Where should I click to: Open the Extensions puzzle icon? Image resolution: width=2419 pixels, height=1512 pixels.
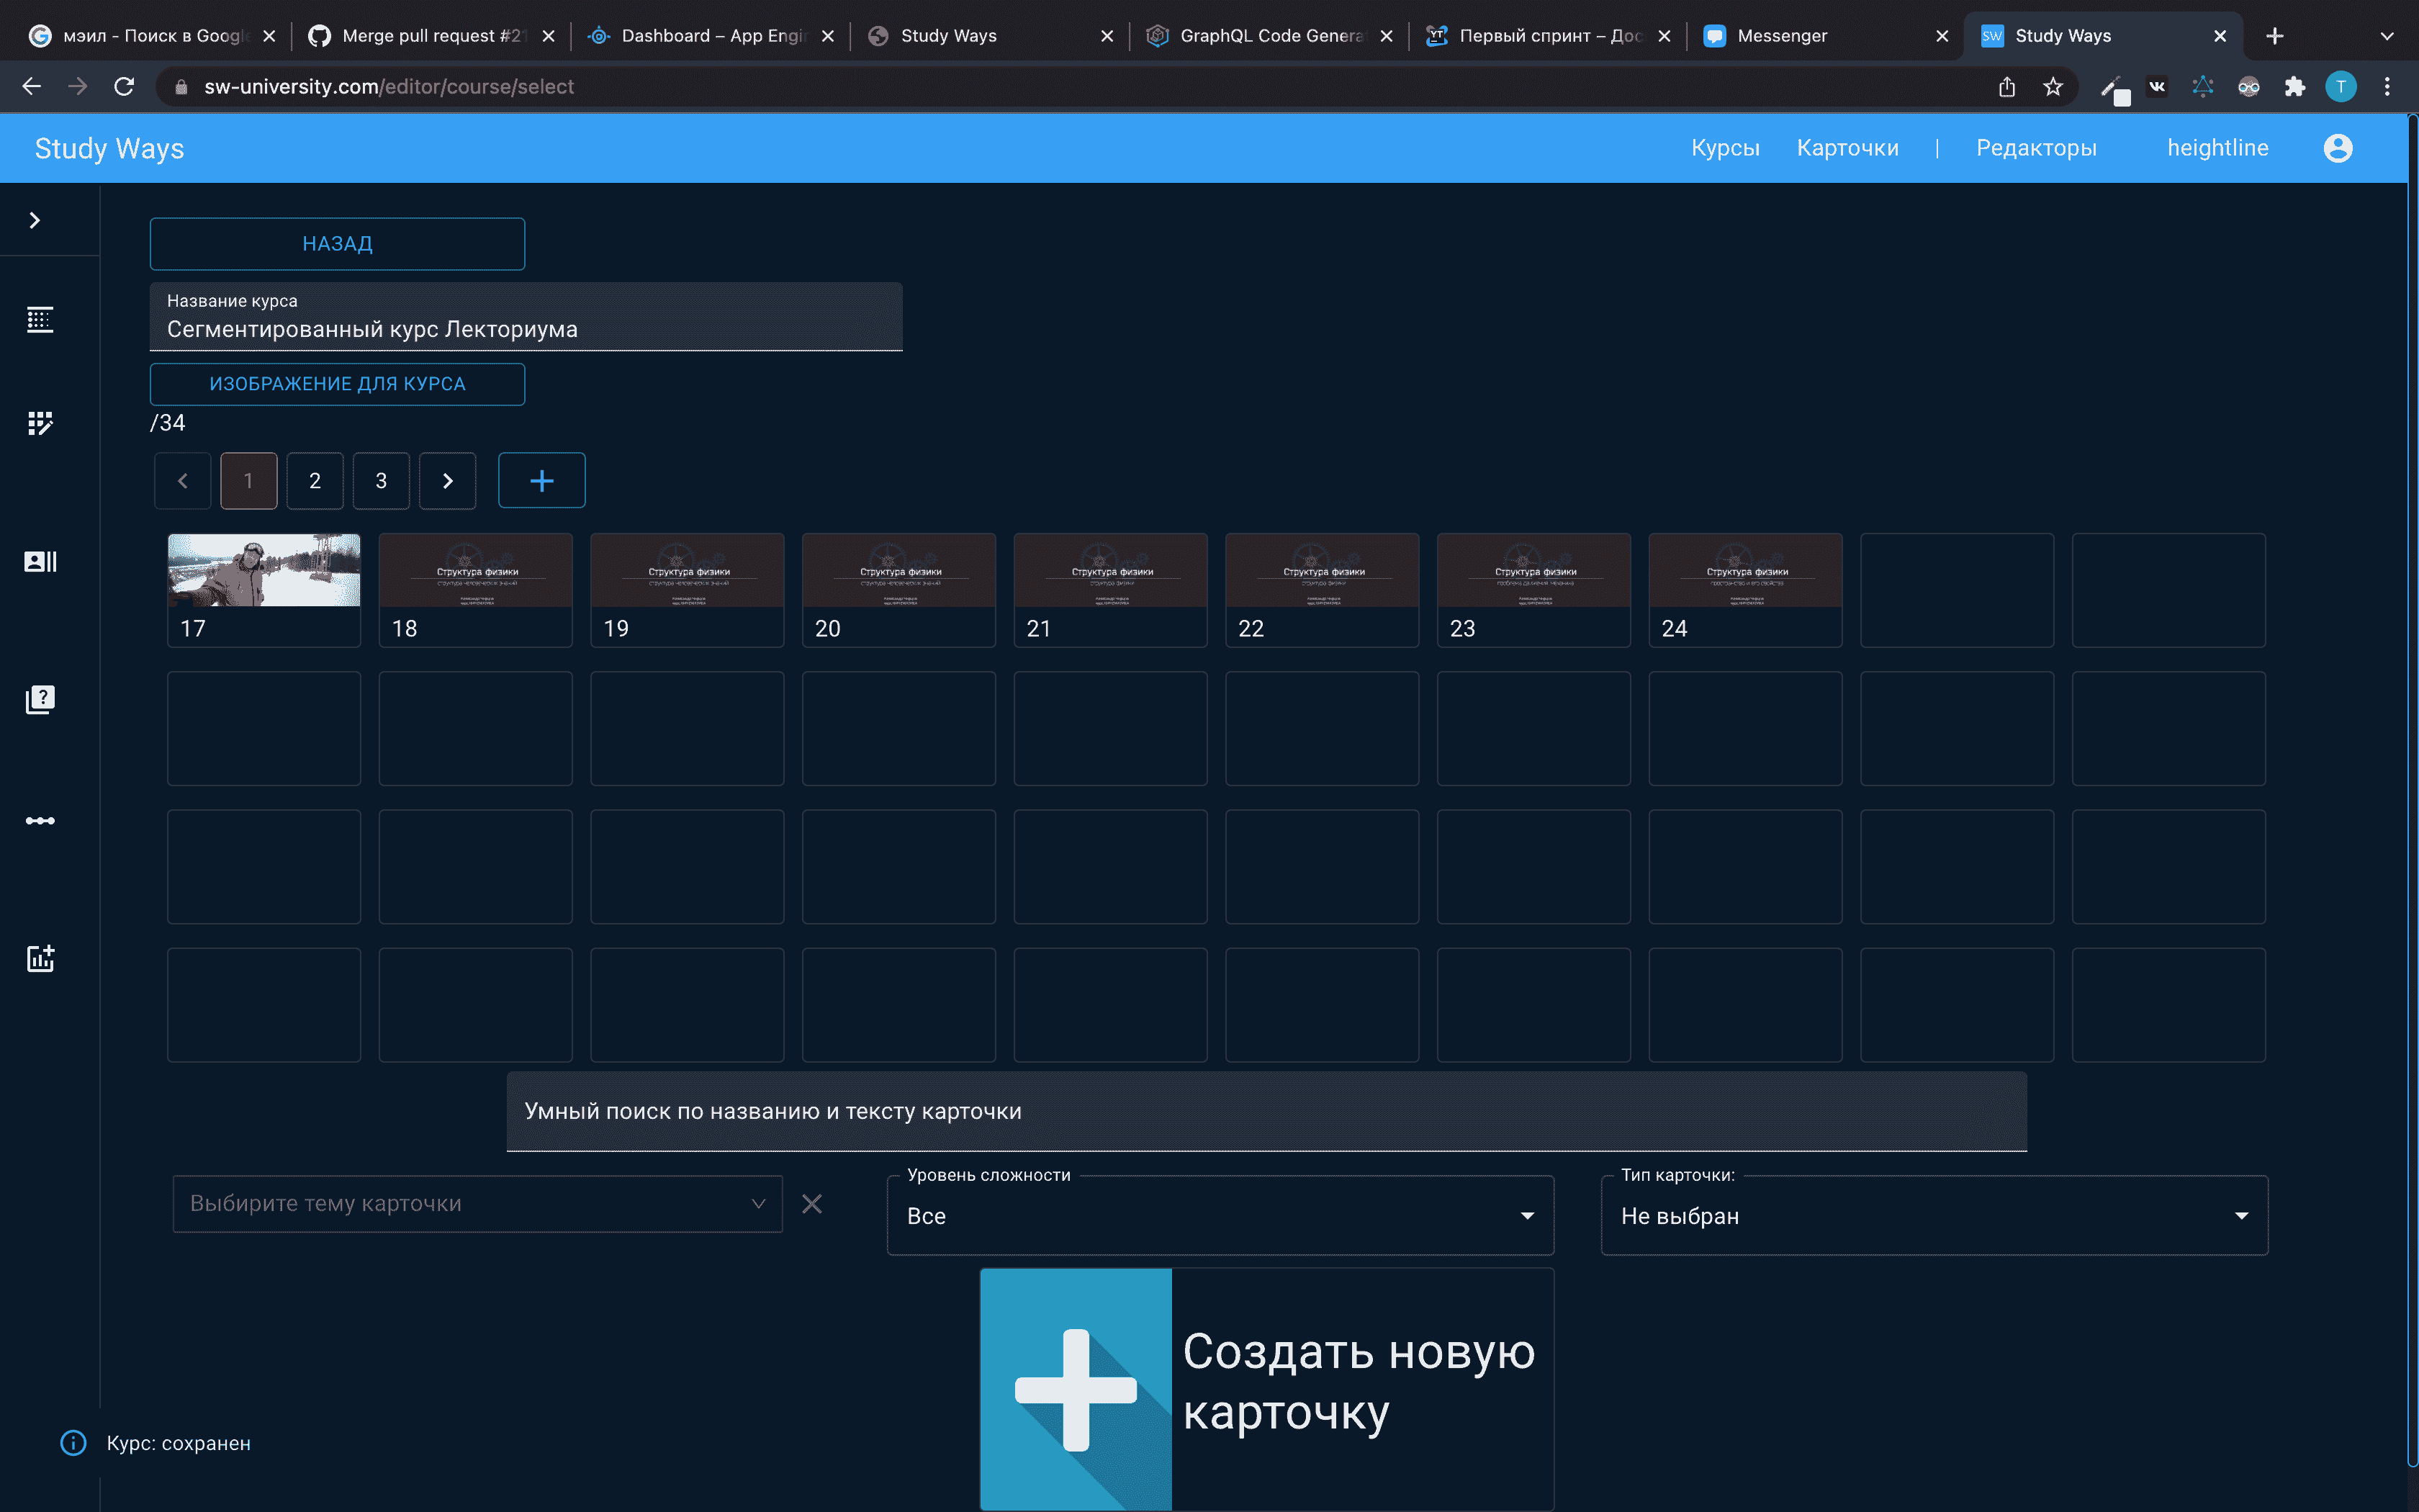(2295, 87)
